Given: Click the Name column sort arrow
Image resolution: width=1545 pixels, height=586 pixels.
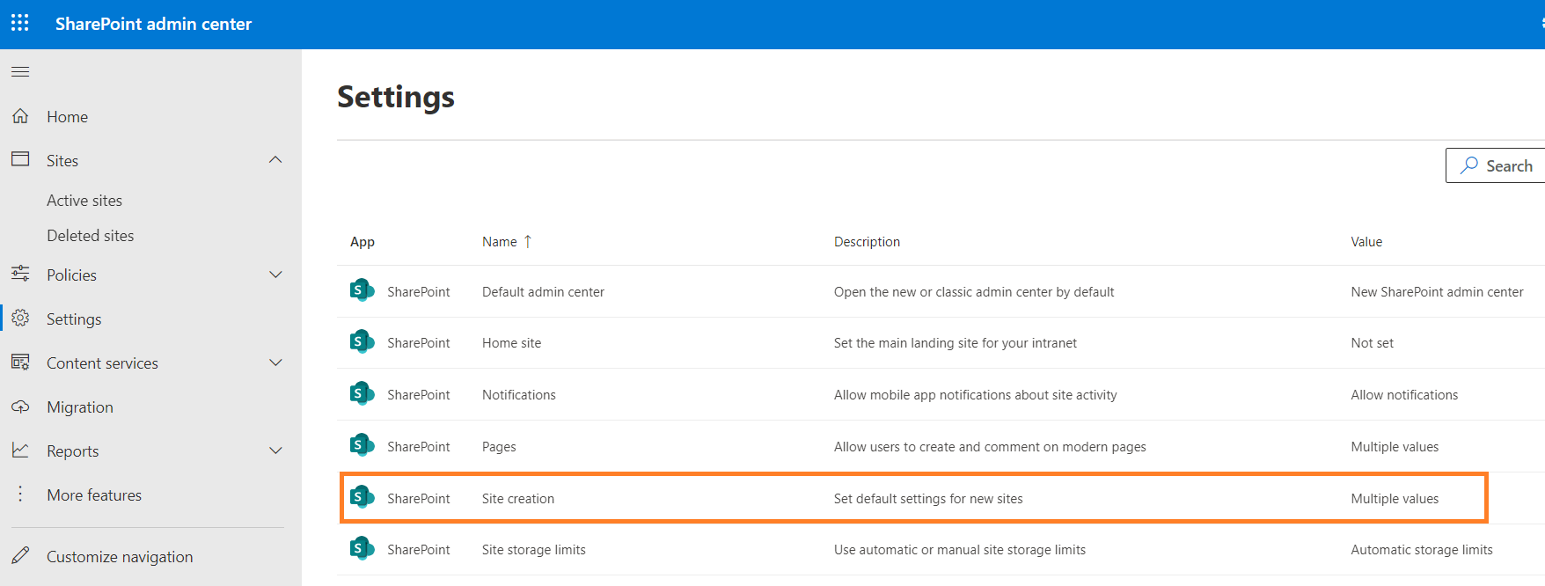Looking at the screenshot, I should coord(528,241).
